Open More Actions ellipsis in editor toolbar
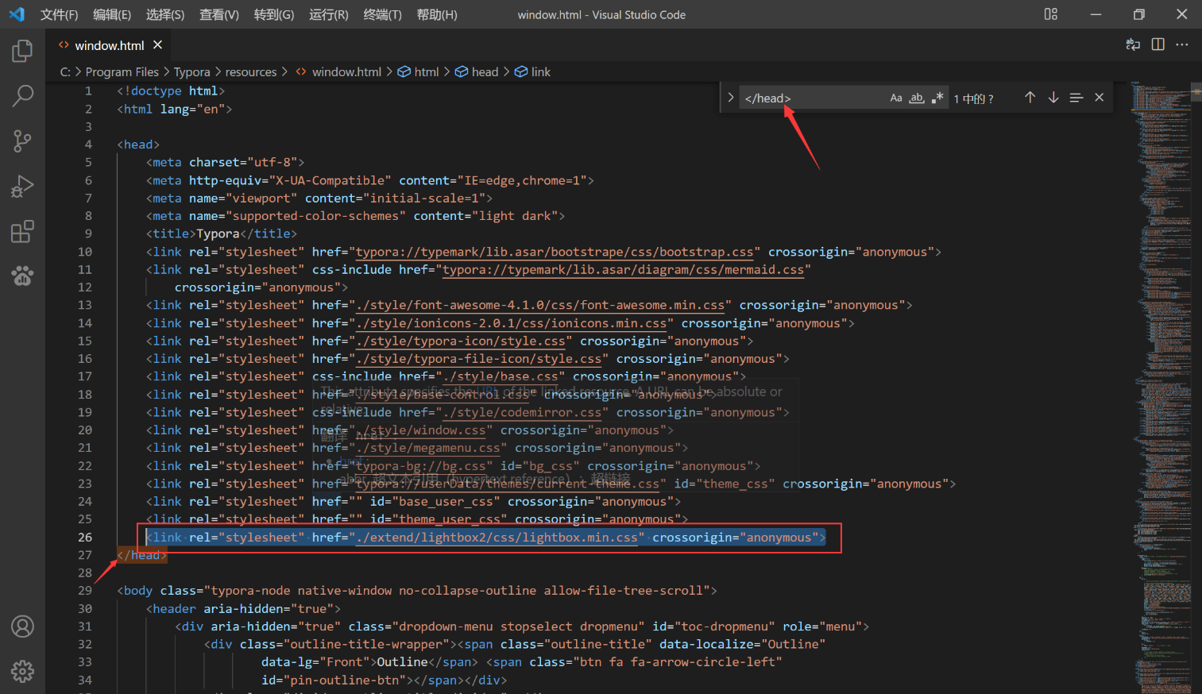This screenshot has width=1202, height=694. pos(1182,44)
